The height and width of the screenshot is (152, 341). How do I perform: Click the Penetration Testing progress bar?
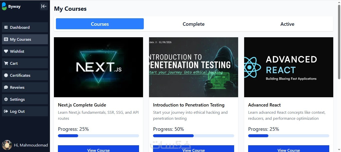tap(193, 136)
